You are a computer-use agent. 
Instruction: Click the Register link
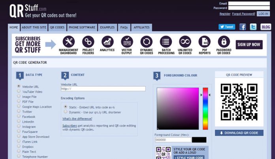click(225, 14)
